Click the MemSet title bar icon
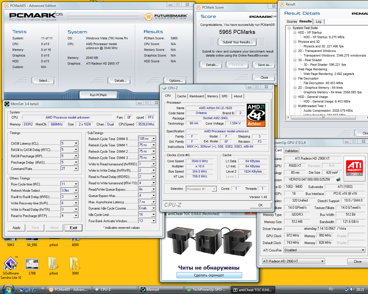 pos(7,104)
